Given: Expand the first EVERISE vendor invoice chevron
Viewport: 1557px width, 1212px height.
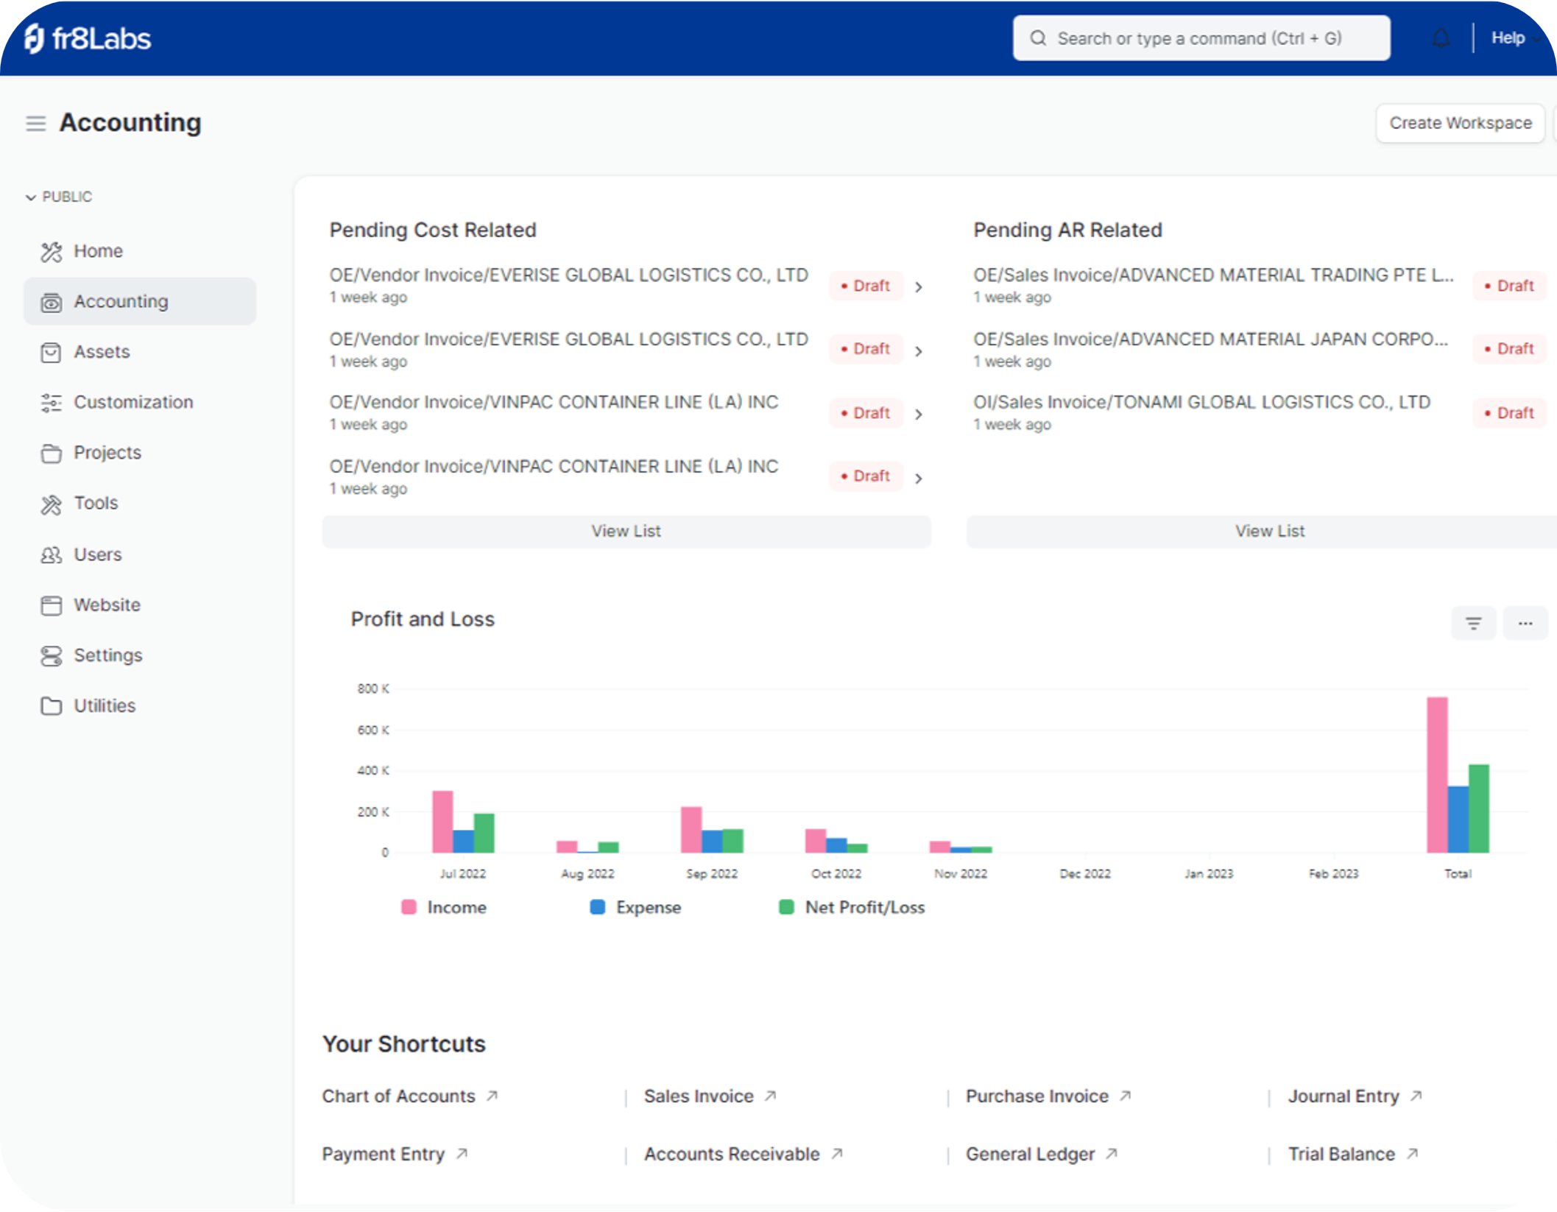Looking at the screenshot, I should (919, 286).
